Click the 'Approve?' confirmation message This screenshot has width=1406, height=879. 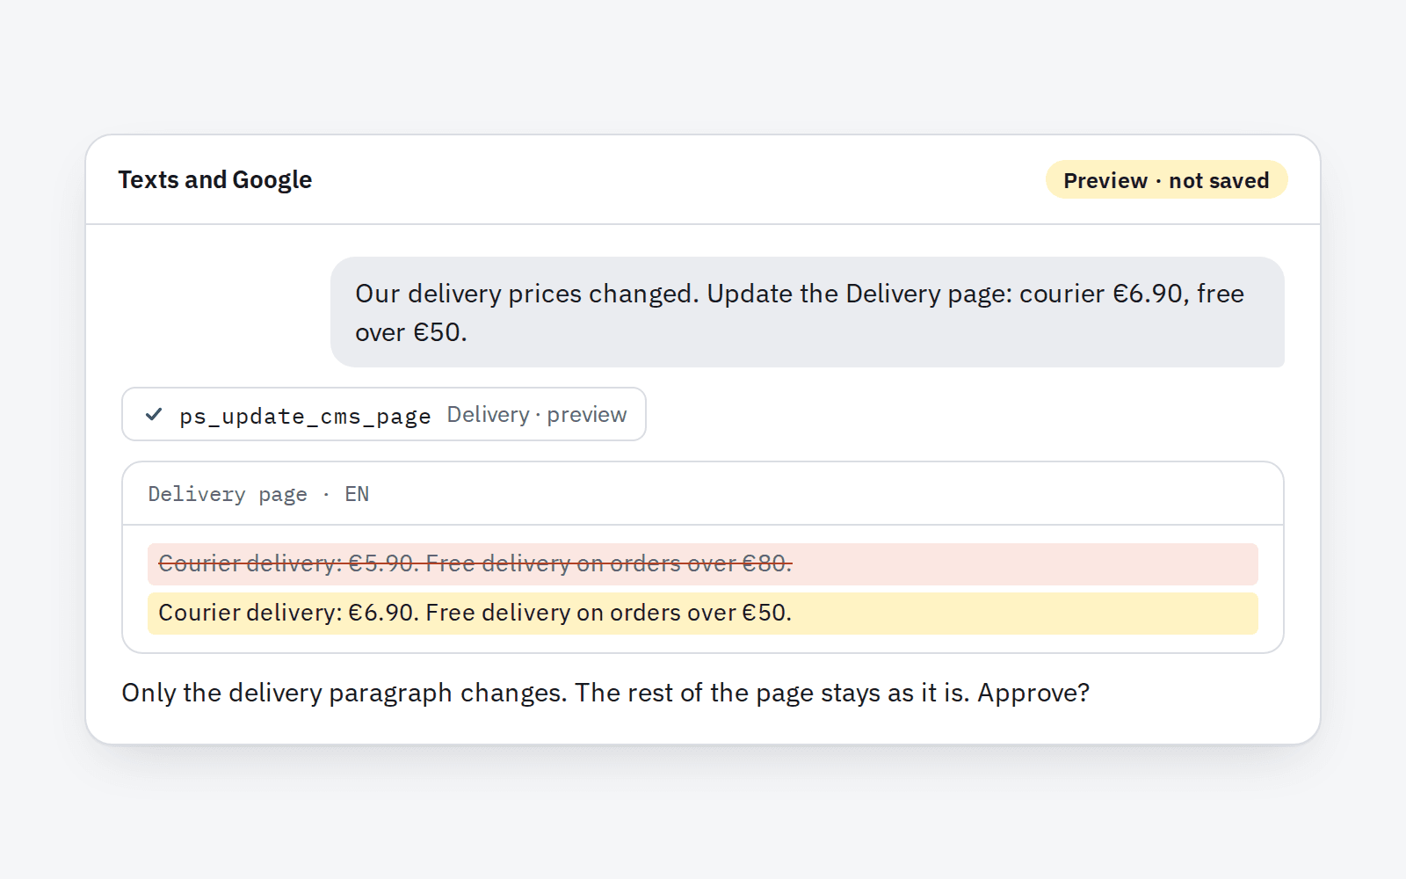pos(605,693)
